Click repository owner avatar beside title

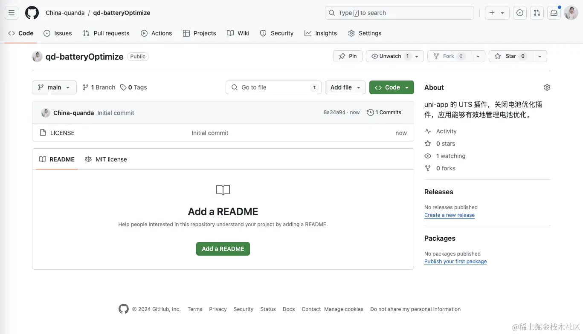coord(37,57)
